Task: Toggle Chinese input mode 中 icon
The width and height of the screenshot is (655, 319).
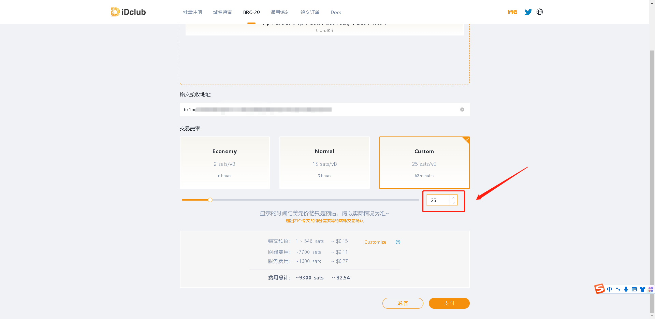Action: pyautogui.click(x=610, y=289)
